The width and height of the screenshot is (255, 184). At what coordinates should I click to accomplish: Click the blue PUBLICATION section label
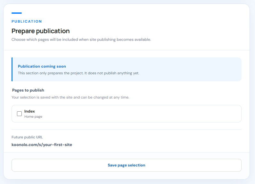pos(27,21)
